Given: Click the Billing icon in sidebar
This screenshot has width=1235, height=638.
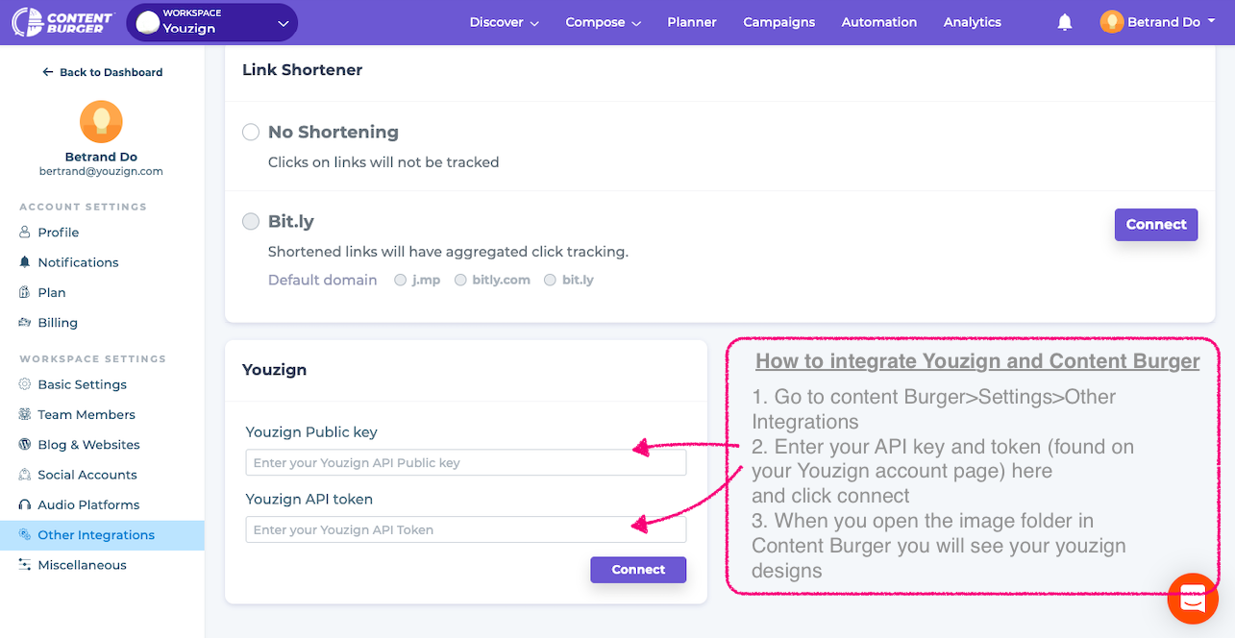Looking at the screenshot, I should (25, 323).
